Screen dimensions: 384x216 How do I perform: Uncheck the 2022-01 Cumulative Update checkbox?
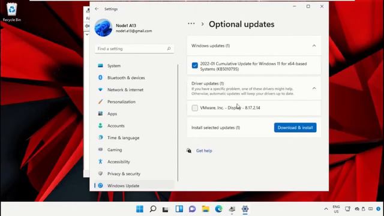(194, 65)
